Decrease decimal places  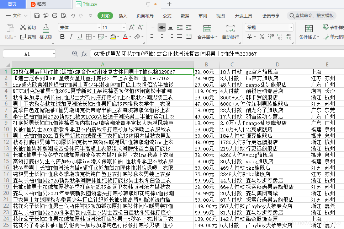click(x=289, y=37)
